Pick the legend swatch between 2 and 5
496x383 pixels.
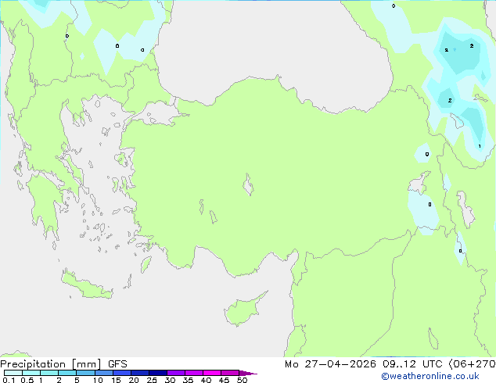67,373
